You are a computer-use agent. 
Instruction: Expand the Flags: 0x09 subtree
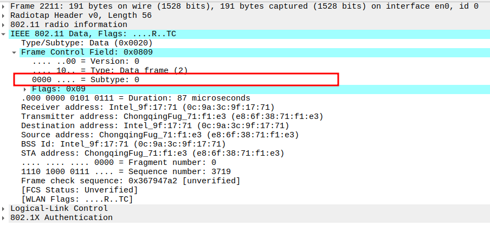pos(25,89)
